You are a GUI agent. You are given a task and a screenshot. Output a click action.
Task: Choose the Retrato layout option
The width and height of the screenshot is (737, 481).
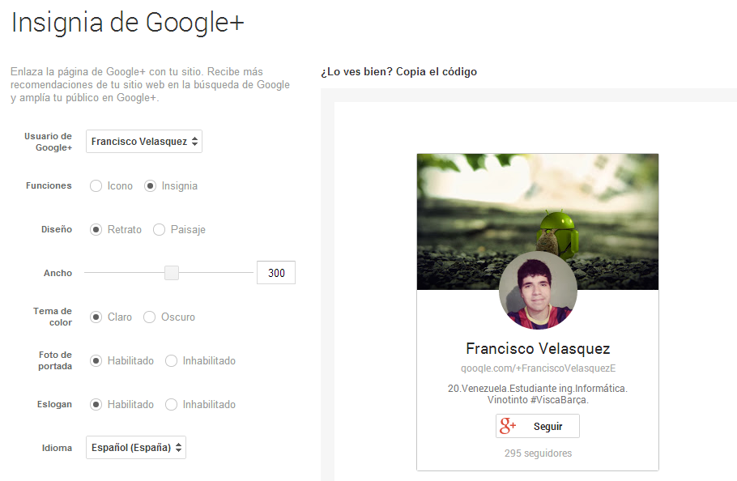tap(96, 229)
